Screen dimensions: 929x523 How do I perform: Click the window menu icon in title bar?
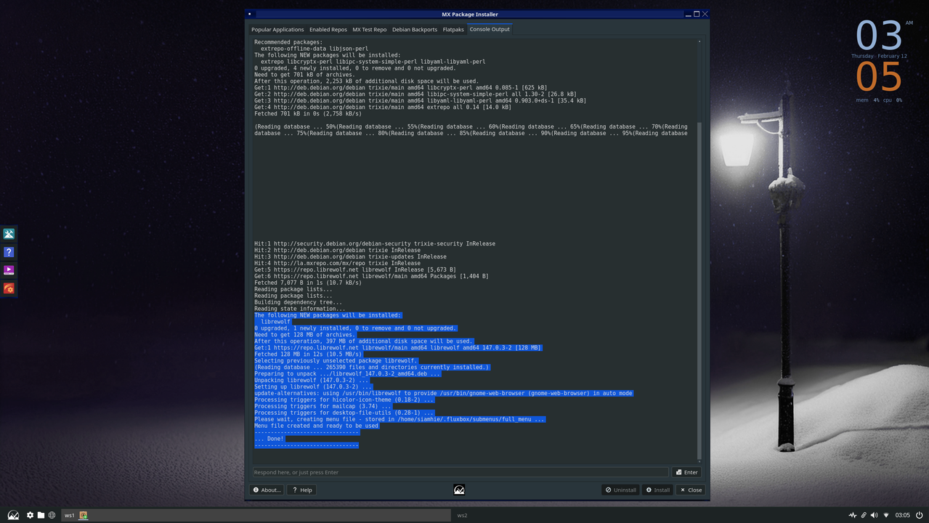tap(249, 14)
